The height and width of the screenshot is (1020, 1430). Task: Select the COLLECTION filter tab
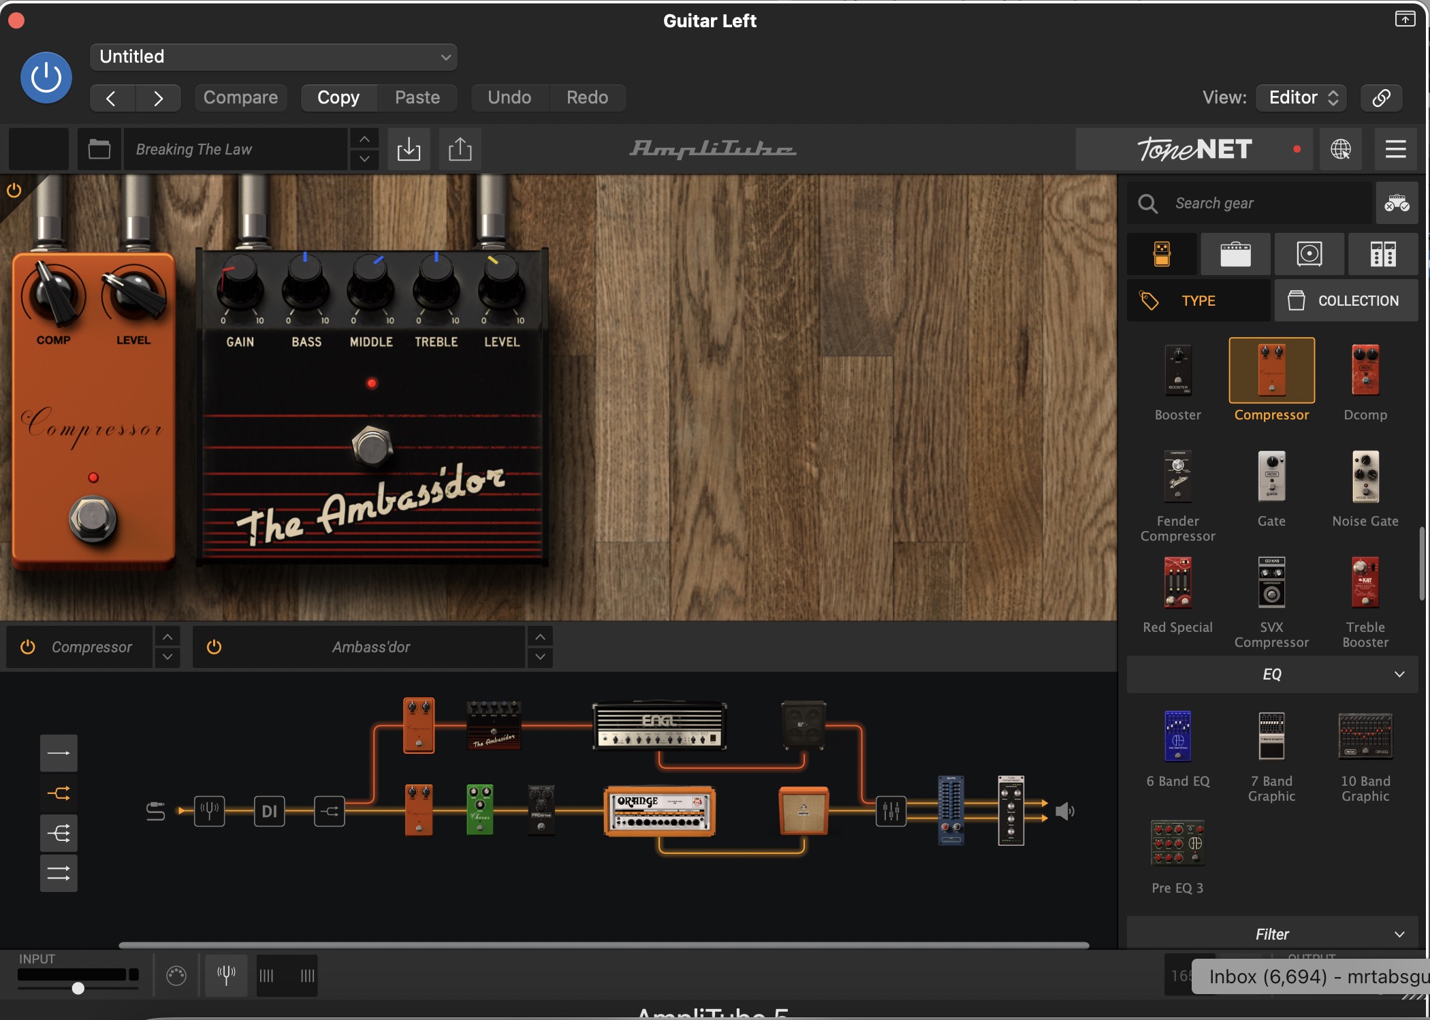tap(1346, 300)
